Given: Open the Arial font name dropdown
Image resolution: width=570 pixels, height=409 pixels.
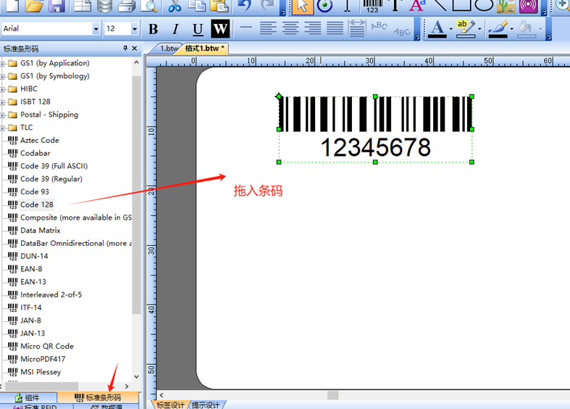Looking at the screenshot, I should tap(96, 29).
